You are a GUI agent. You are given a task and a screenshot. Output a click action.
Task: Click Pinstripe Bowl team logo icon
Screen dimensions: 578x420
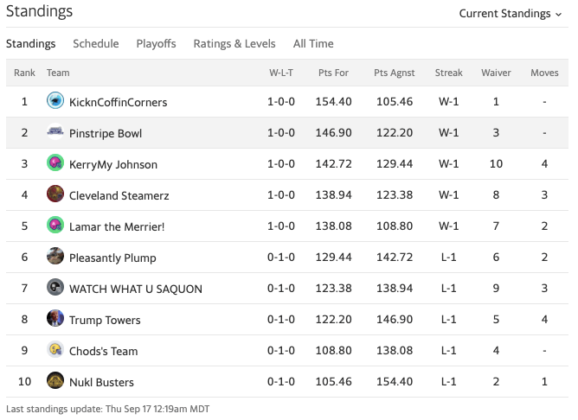pyautogui.click(x=55, y=132)
